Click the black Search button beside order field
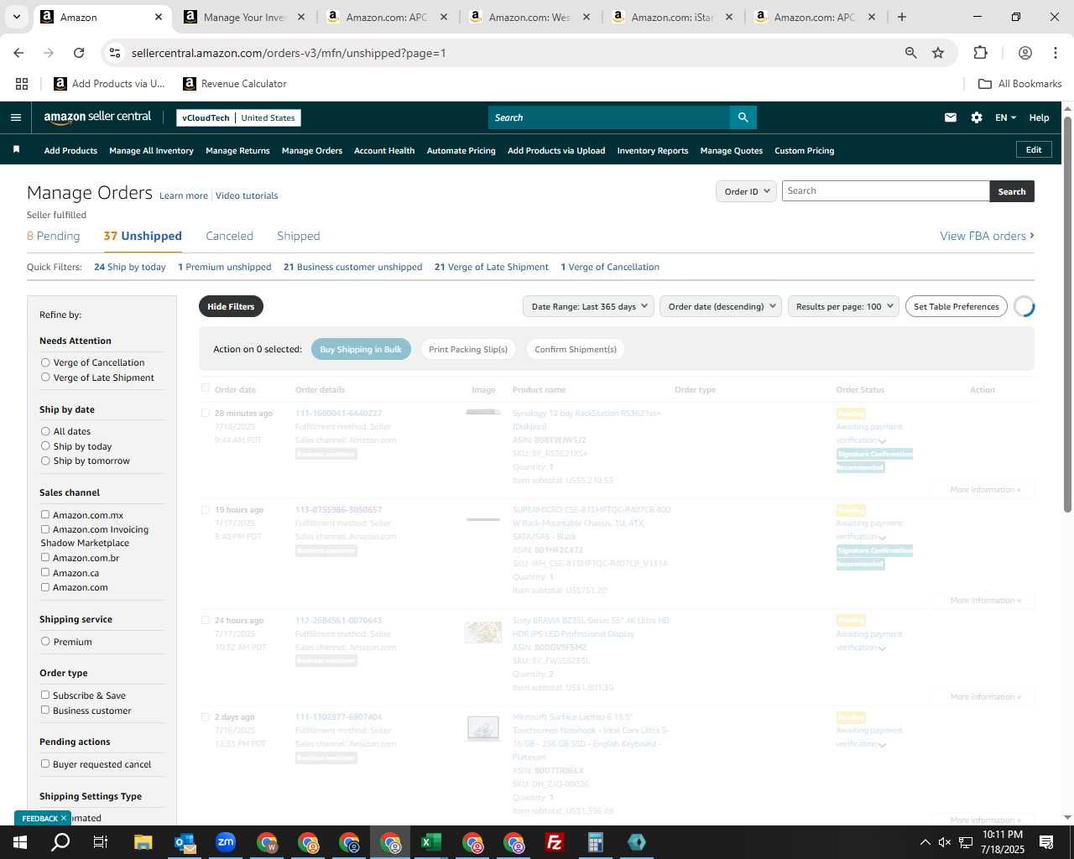 click(1012, 191)
